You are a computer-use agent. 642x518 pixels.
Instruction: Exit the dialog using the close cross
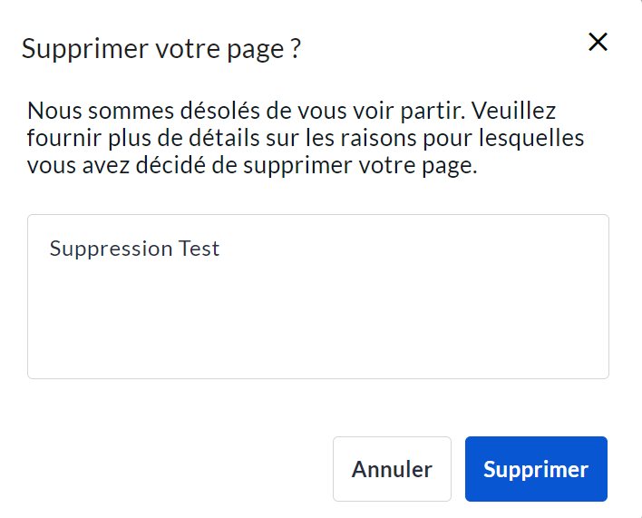click(x=598, y=42)
